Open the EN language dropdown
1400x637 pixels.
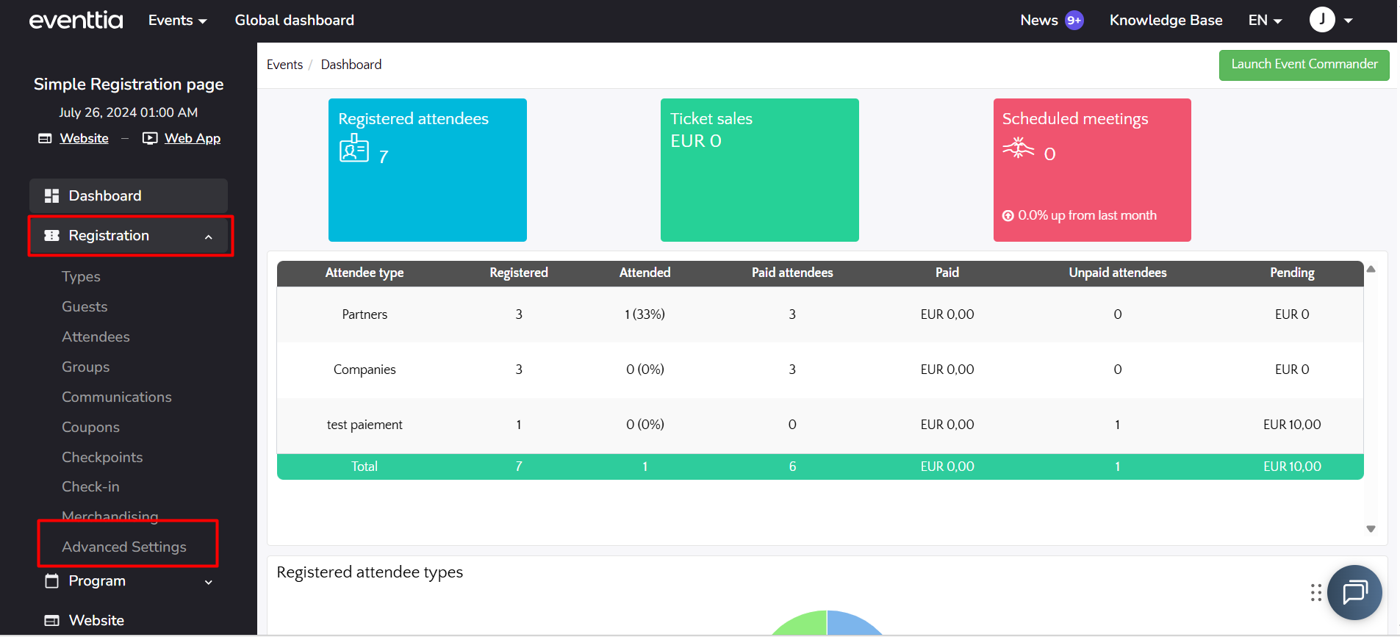pos(1265,21)
